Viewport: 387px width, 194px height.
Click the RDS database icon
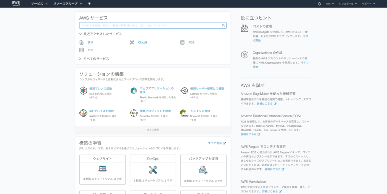tap(183, 42)
